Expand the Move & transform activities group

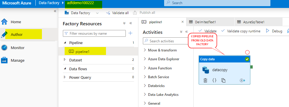[160, 50]
